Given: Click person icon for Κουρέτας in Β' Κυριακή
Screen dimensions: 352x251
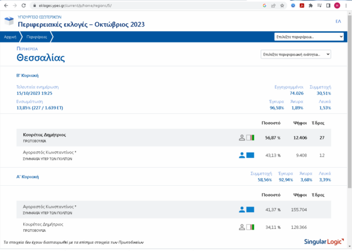Looking at the screenshot, I should pos(242,137).
